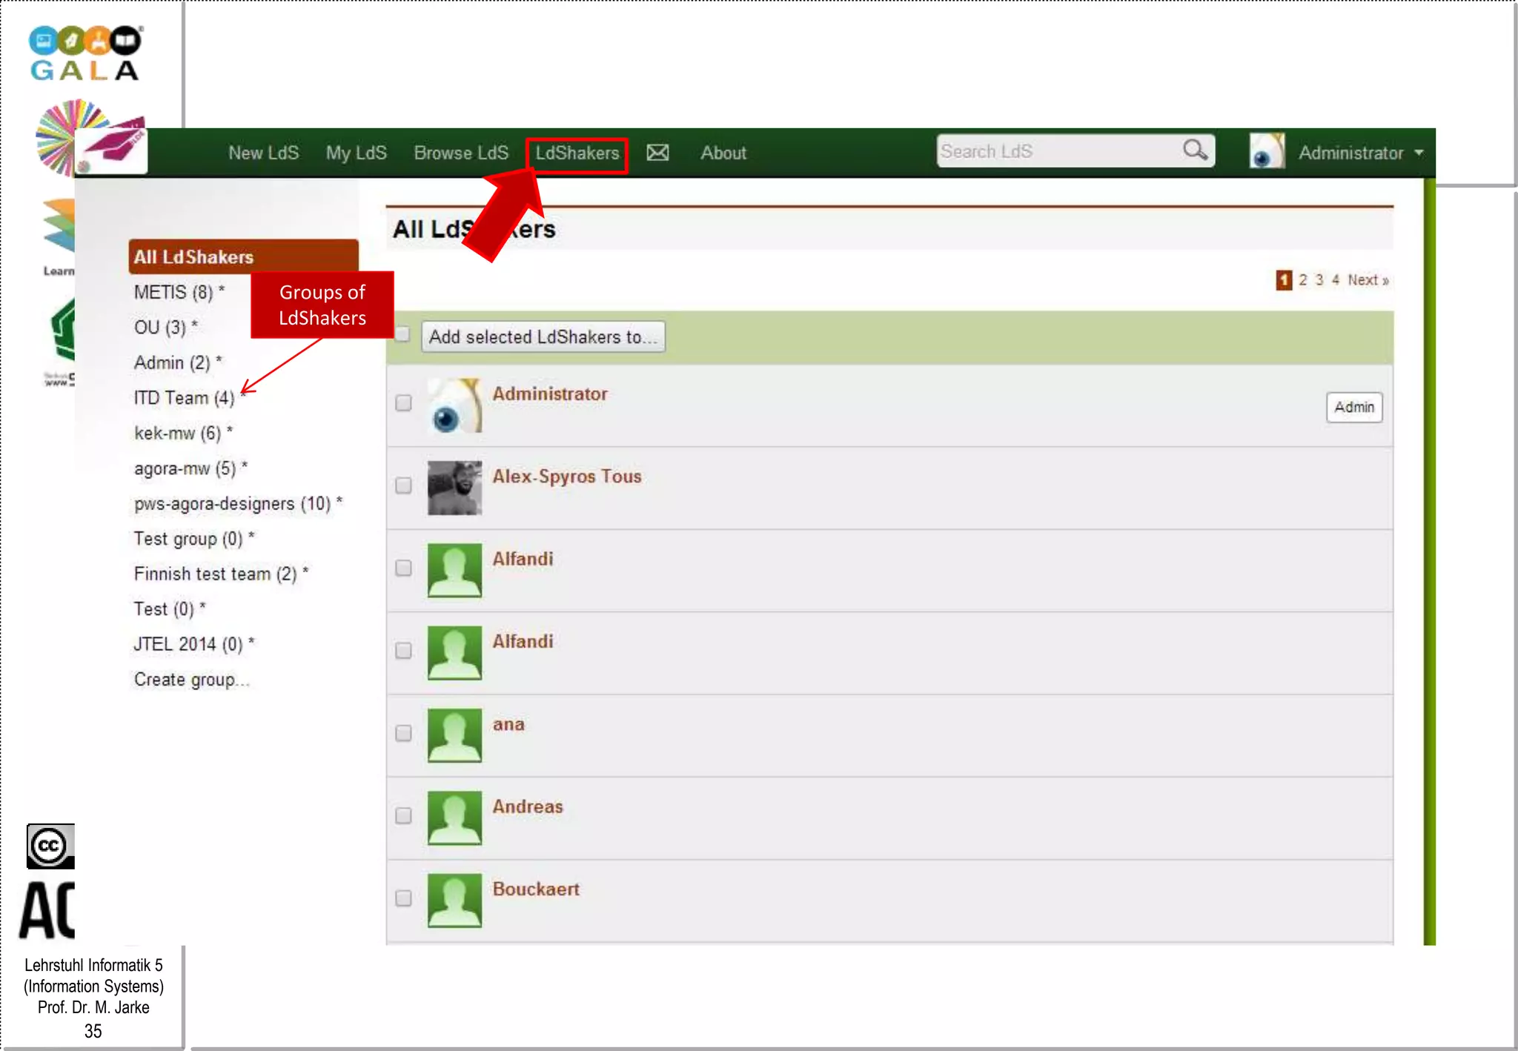The image size is (1518, 1051).
Task: Toggle the select-all LdShakers checkbox
Action: tap(402, 334)
